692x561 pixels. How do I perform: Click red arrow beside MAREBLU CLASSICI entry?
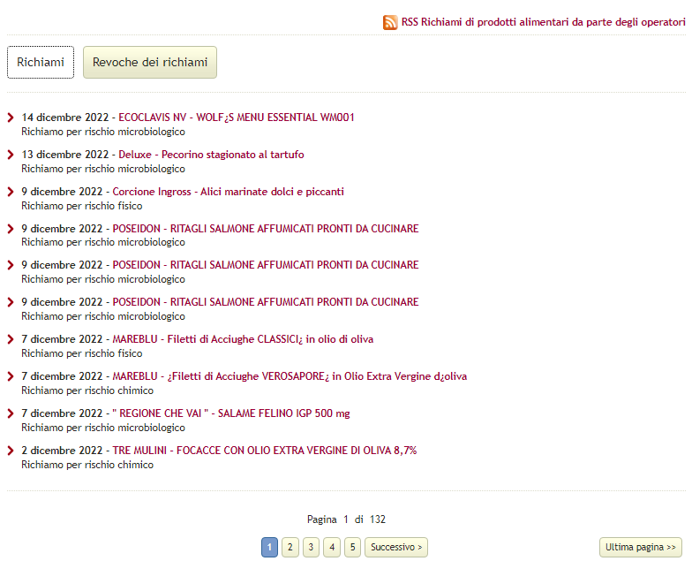11,339
